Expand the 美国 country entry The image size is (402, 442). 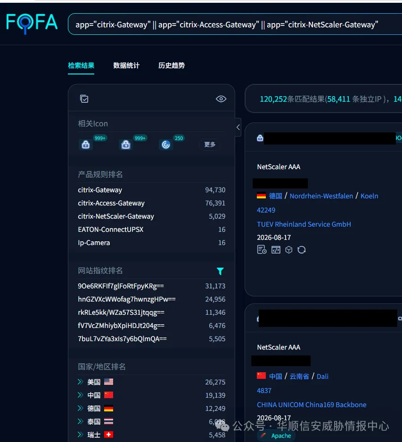click(81, 382)
